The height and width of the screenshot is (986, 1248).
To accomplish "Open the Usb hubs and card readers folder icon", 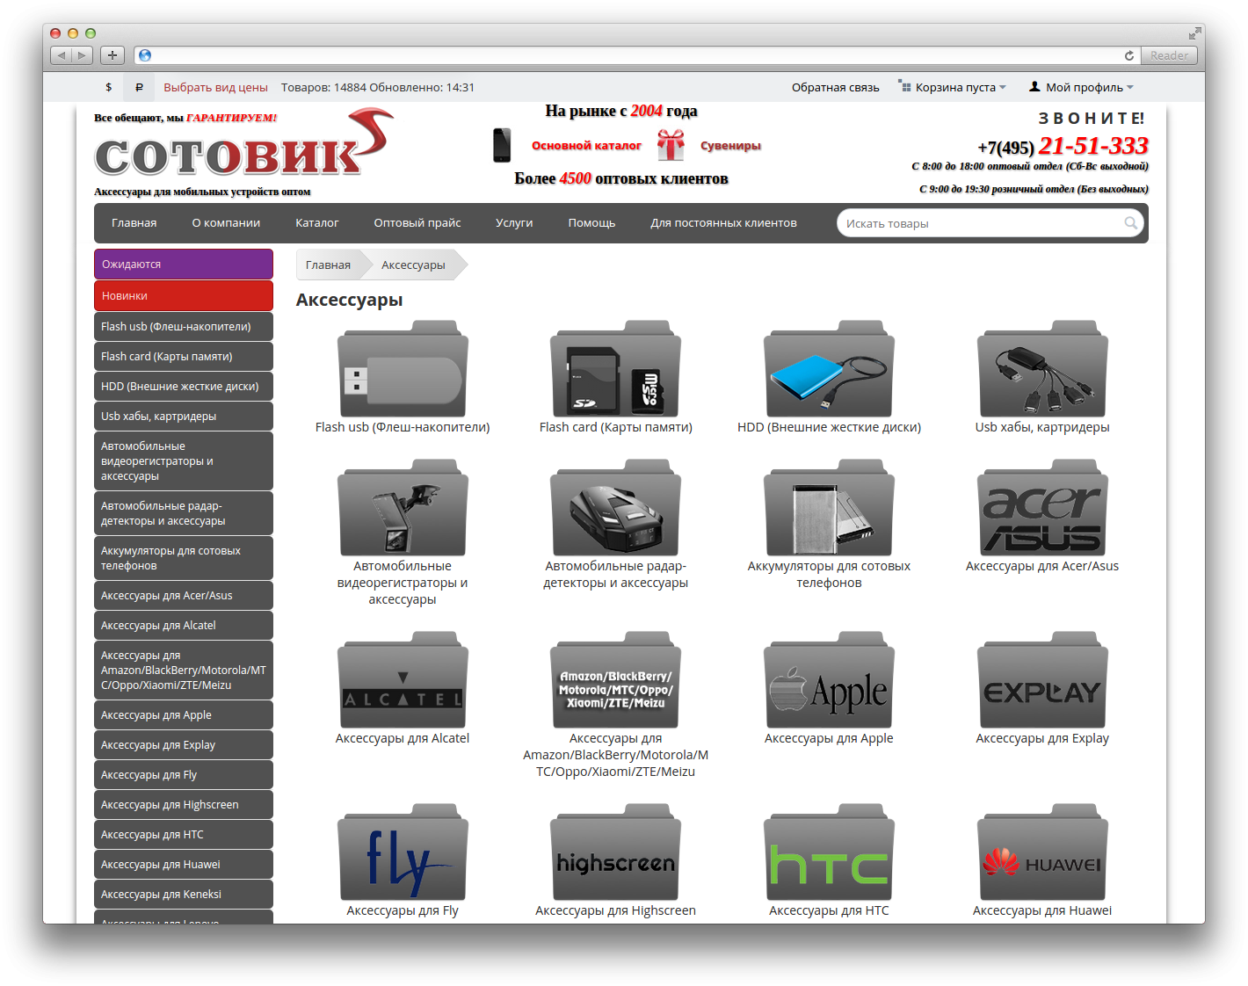I will [1042, 369].
